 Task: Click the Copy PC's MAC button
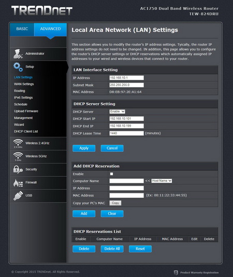pos(115,203)
